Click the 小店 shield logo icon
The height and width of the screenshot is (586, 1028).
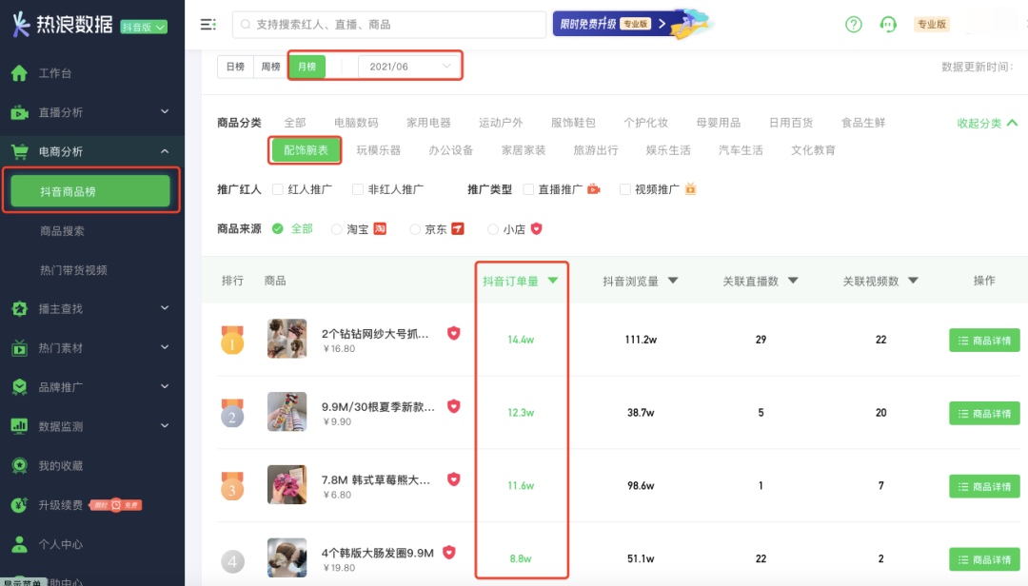pyautogui.click(x=536, y=228)
